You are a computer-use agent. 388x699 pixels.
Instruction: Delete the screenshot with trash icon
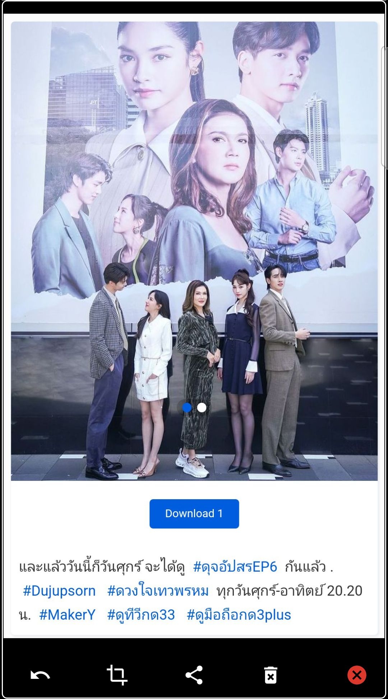click(271, 675)
